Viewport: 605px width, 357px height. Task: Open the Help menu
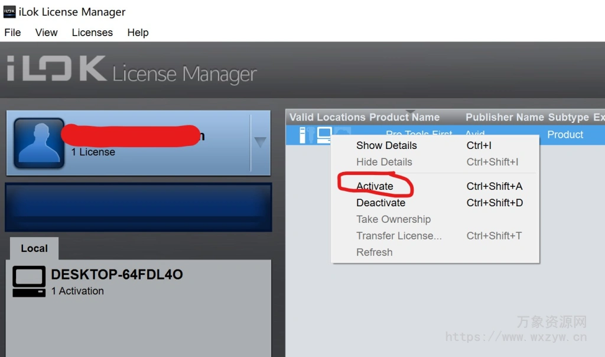coord(138,33)
